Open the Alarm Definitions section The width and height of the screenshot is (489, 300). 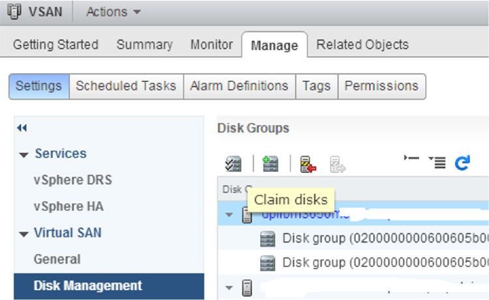[239, 86]
